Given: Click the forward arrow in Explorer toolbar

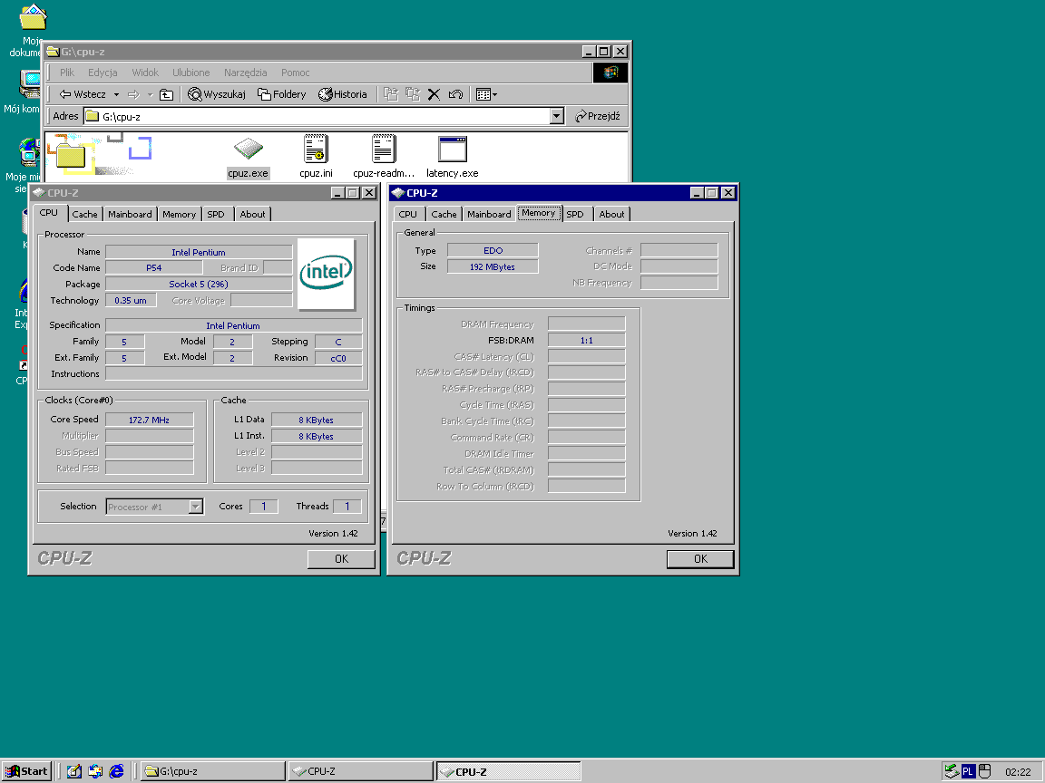Looking at the screenshot, I should [x=133, y=94].
